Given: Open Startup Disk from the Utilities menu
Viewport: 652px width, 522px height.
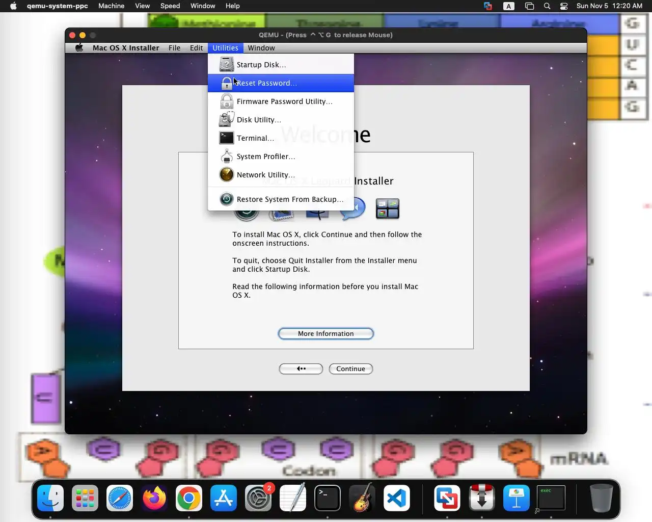Looking at the screenshot, I should point(281,65).
